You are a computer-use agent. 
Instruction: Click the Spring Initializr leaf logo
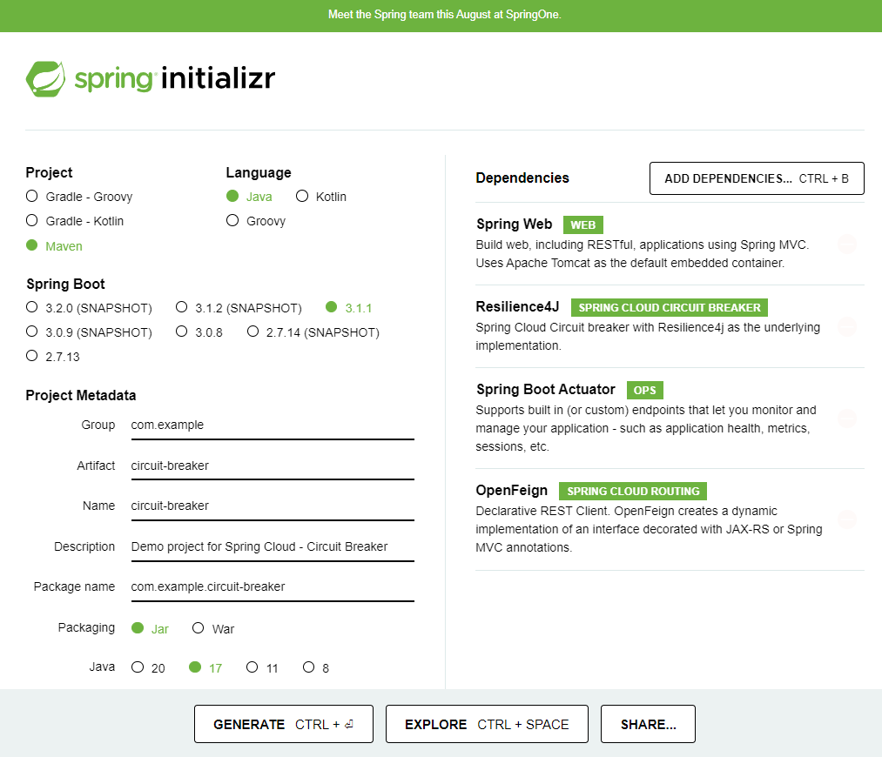45,78
